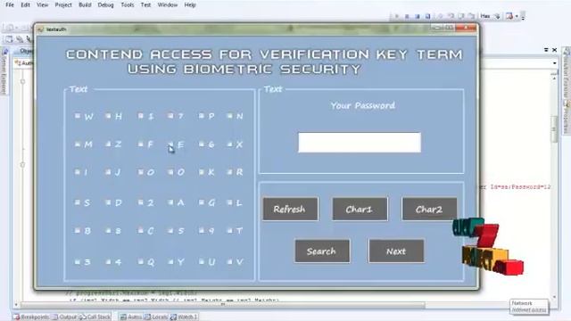The image size is (571, 321).
Task: Tick the checkbox for letter K
Action: pyautogui.click(x=202, y=172)
